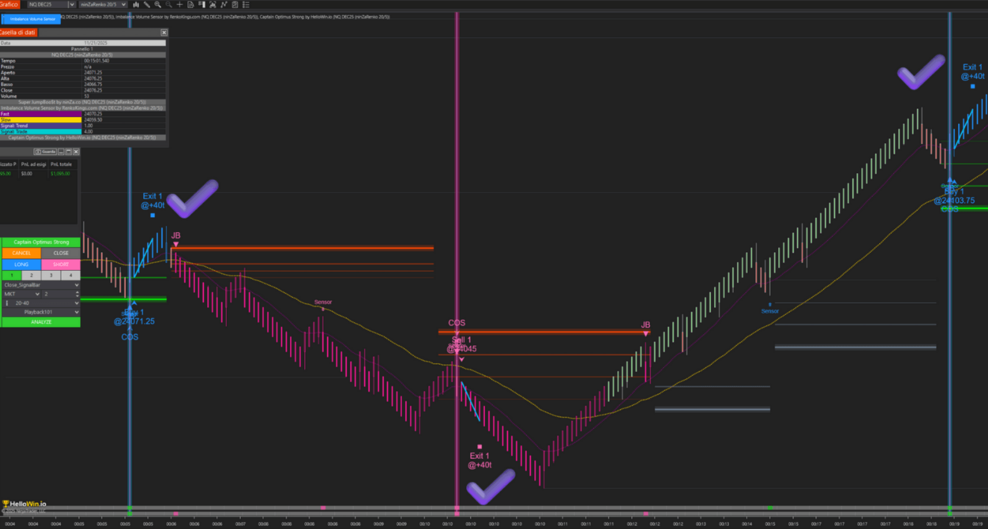Click the zoom out magnifier icon
The height and width of the screenshot is (529, 988).
click(x=168, y=5)
